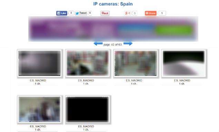Screen dimensions: 219x132
Task: Click ES, MADRID label under first camera
Action: [x=38, y=80]
